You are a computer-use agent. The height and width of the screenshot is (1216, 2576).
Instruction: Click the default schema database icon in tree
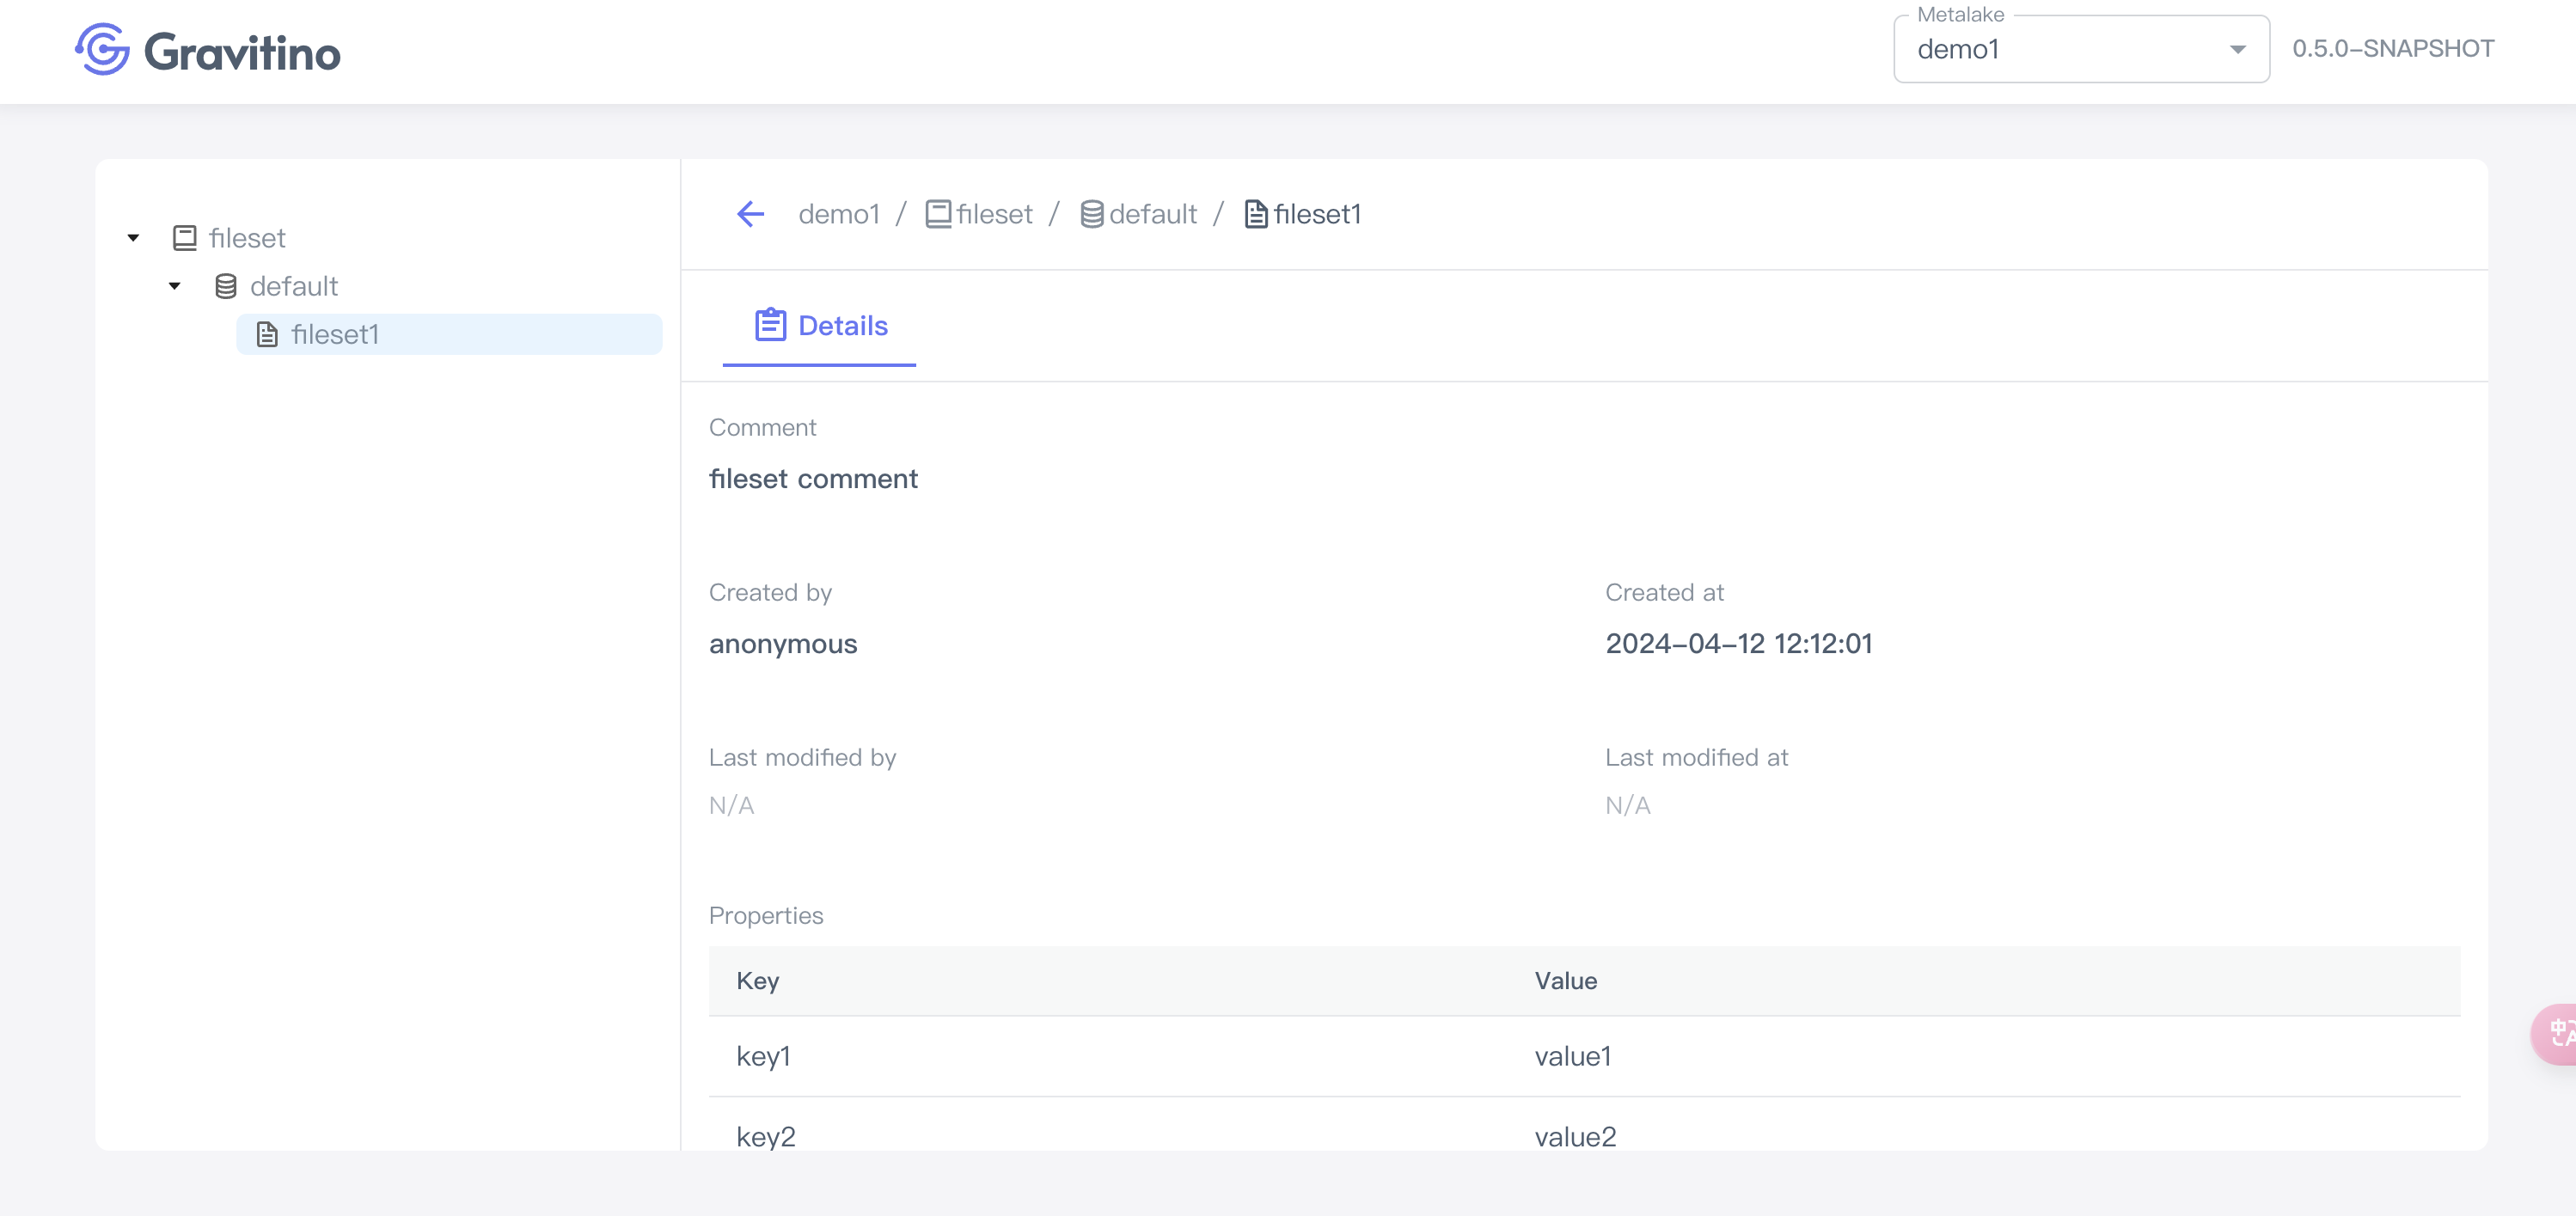pos(226,286)
